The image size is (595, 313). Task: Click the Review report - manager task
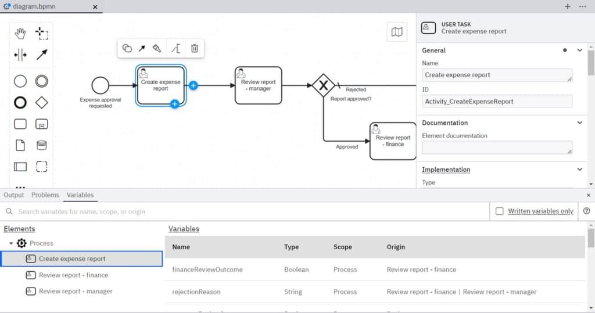pyautogui.click(x=259, y=85)
